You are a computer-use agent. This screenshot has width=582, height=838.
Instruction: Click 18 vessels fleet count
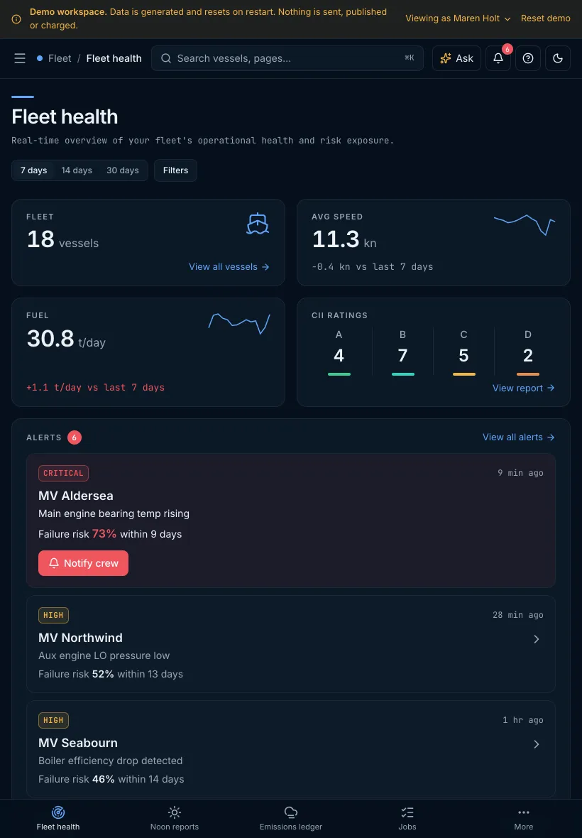click(x=63, y=239)
